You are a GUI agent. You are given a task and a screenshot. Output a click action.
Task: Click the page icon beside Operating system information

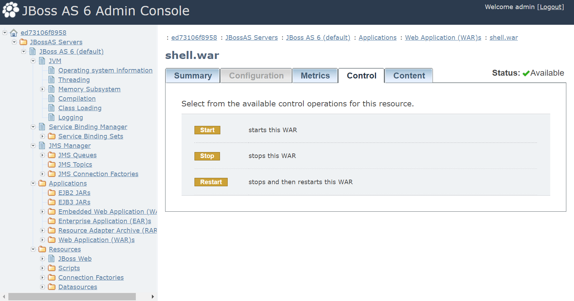pos(52,70)
